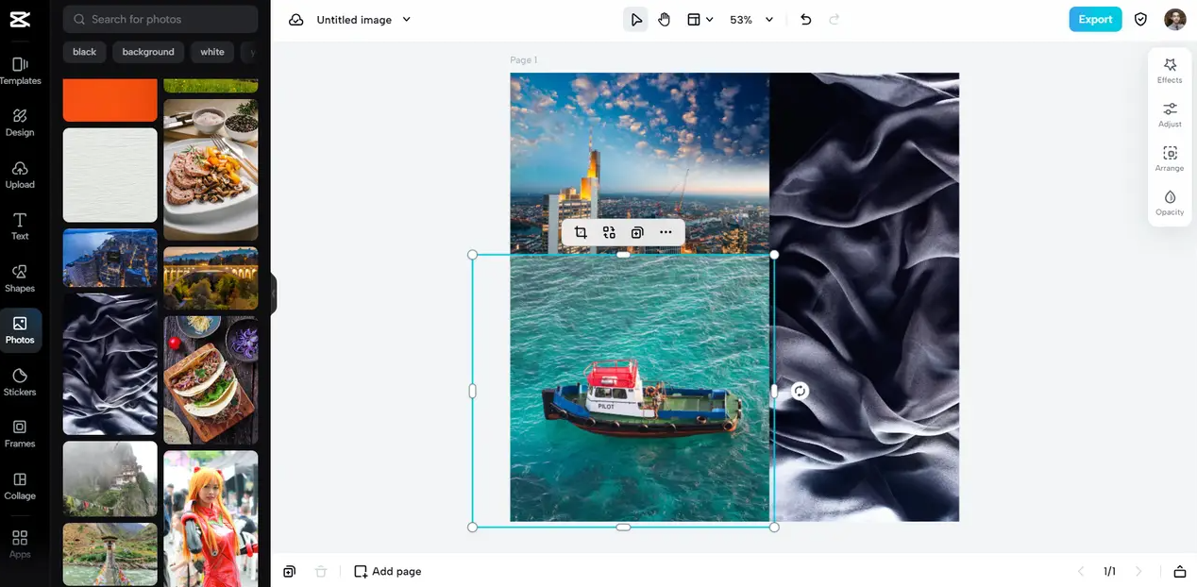Open the Templates panel
This screenshot has width=1197, height=587.
click(20, 71)
